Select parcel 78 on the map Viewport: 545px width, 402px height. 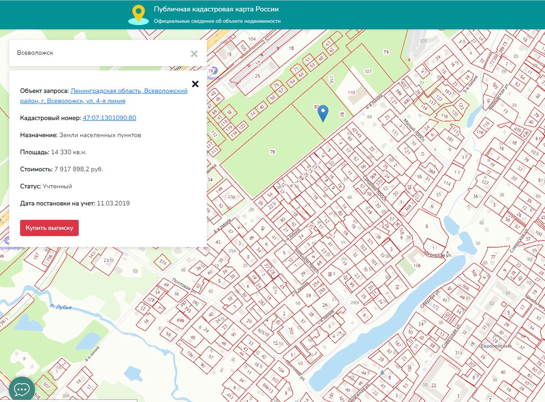tap(272, 152)
